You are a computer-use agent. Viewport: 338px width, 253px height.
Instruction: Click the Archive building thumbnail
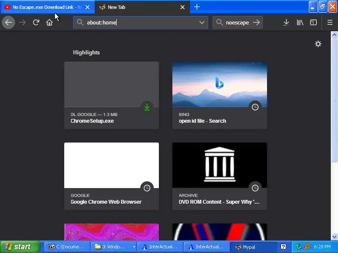(220, 165)
